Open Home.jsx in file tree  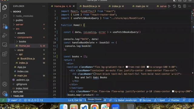click(x=24, y=46)
